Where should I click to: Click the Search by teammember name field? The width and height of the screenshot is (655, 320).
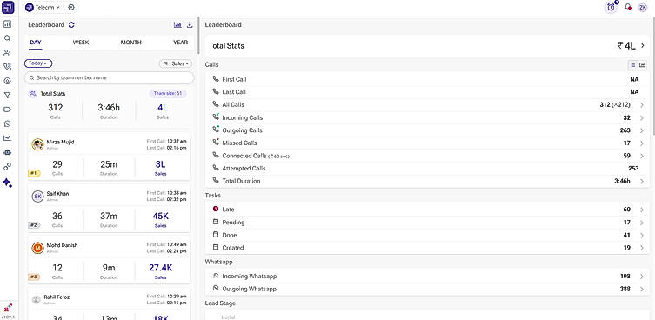(x=110, y=77)
